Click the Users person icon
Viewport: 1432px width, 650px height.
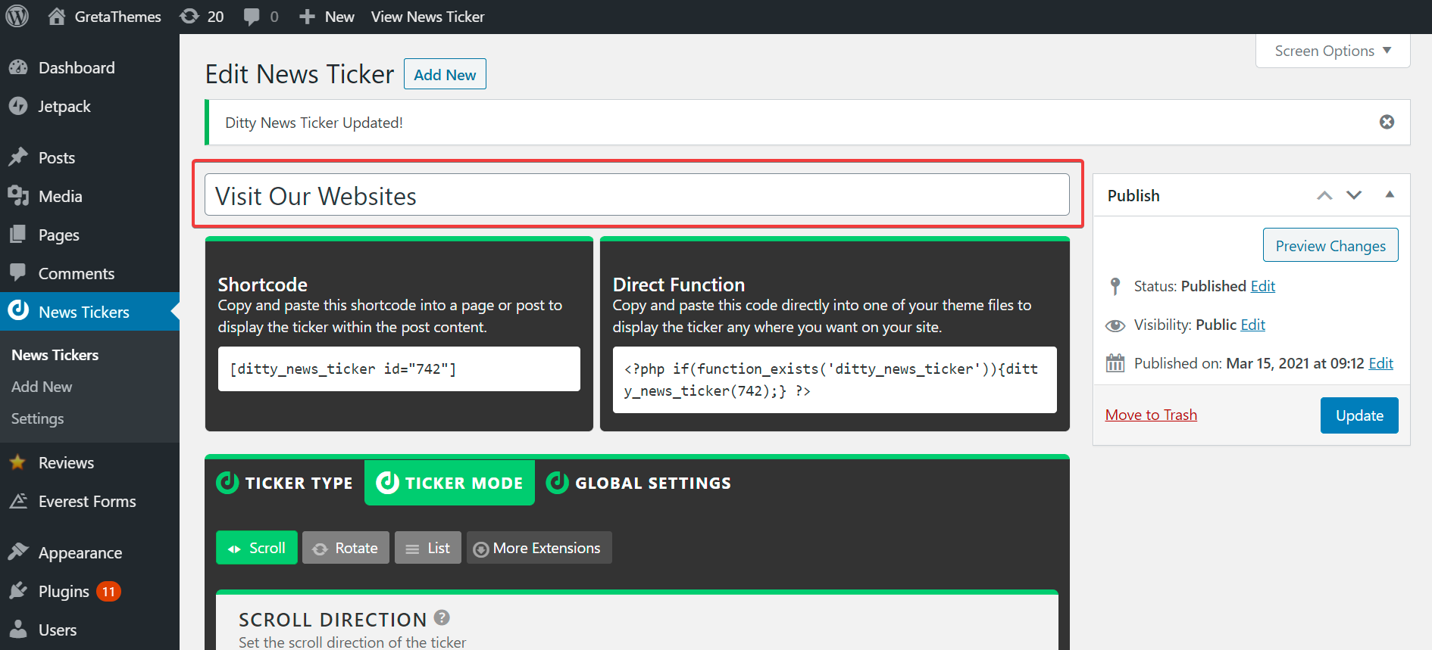18,630
